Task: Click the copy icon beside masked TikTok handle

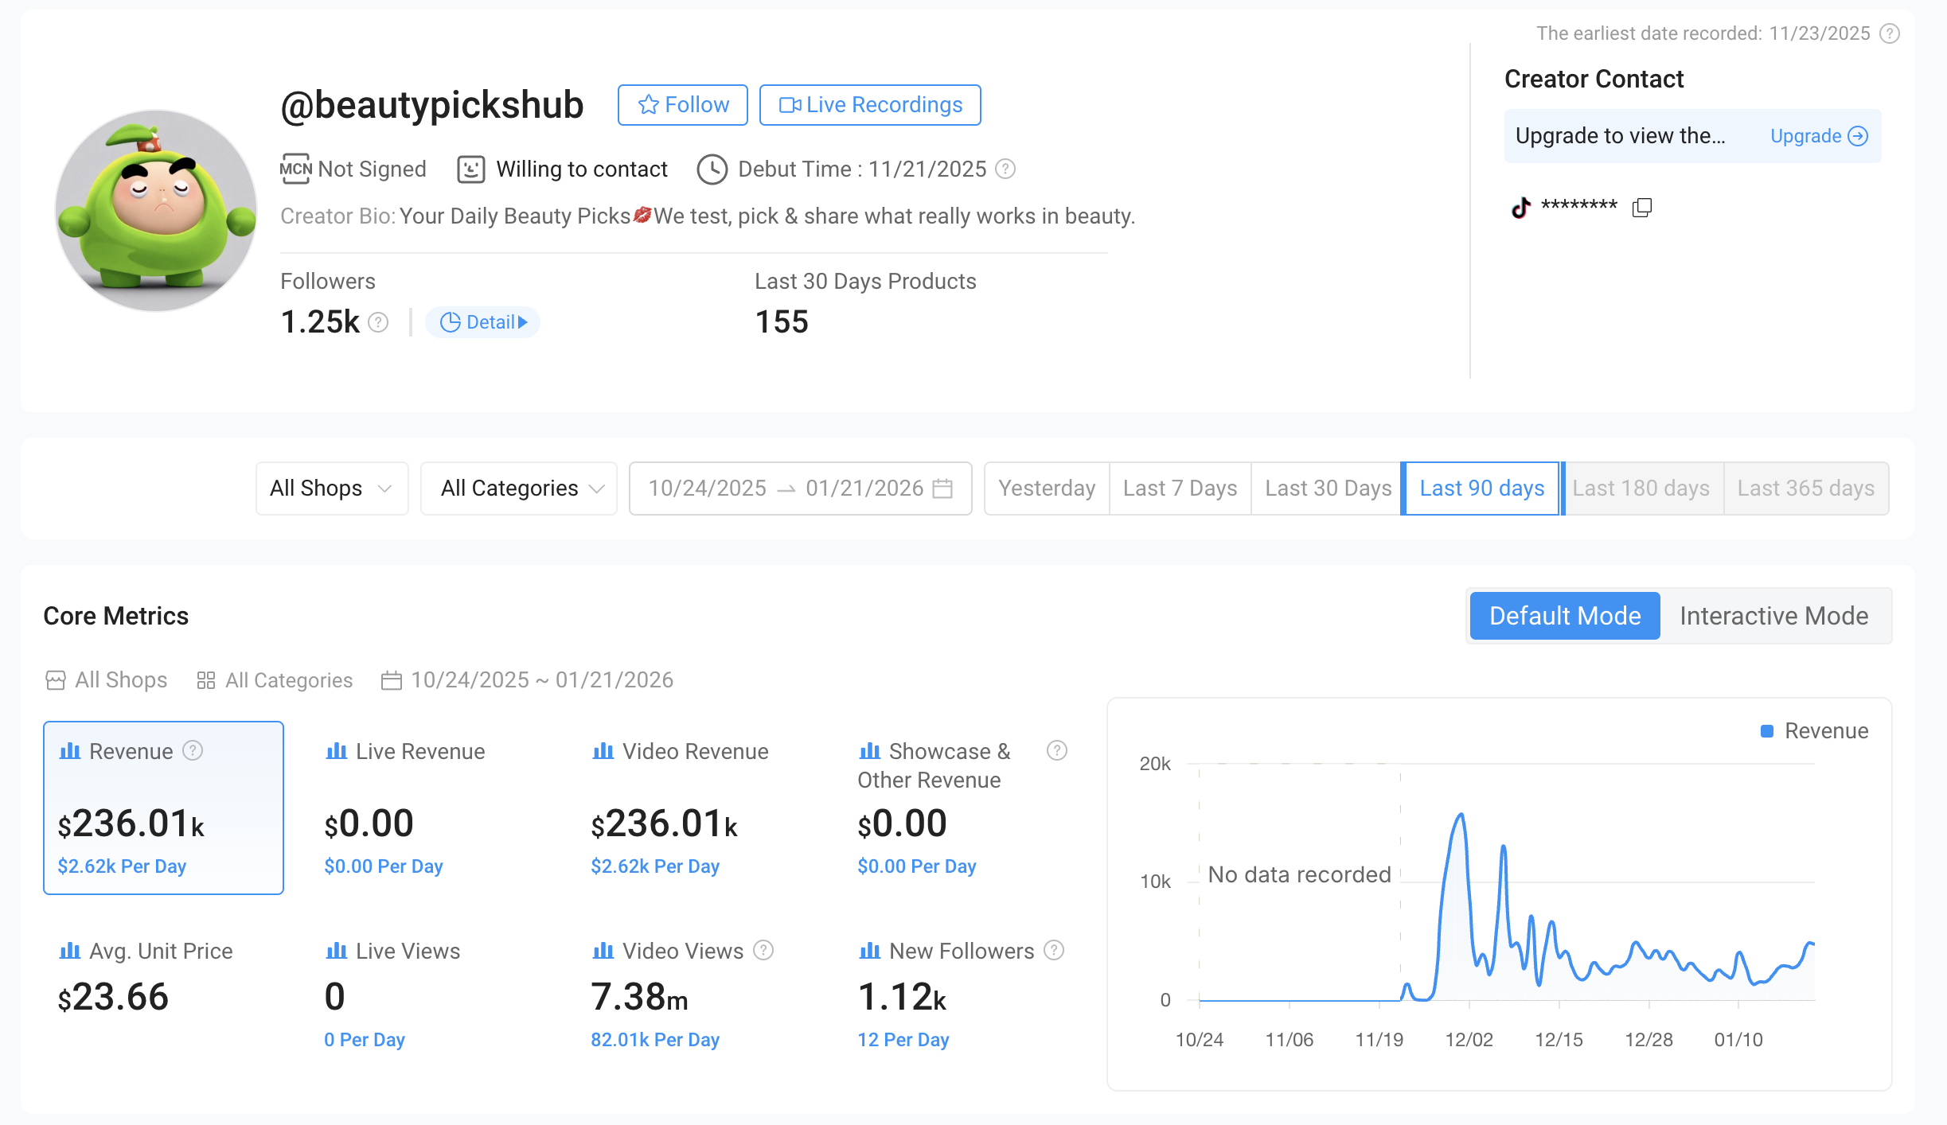Action: tap(1641, 208)
